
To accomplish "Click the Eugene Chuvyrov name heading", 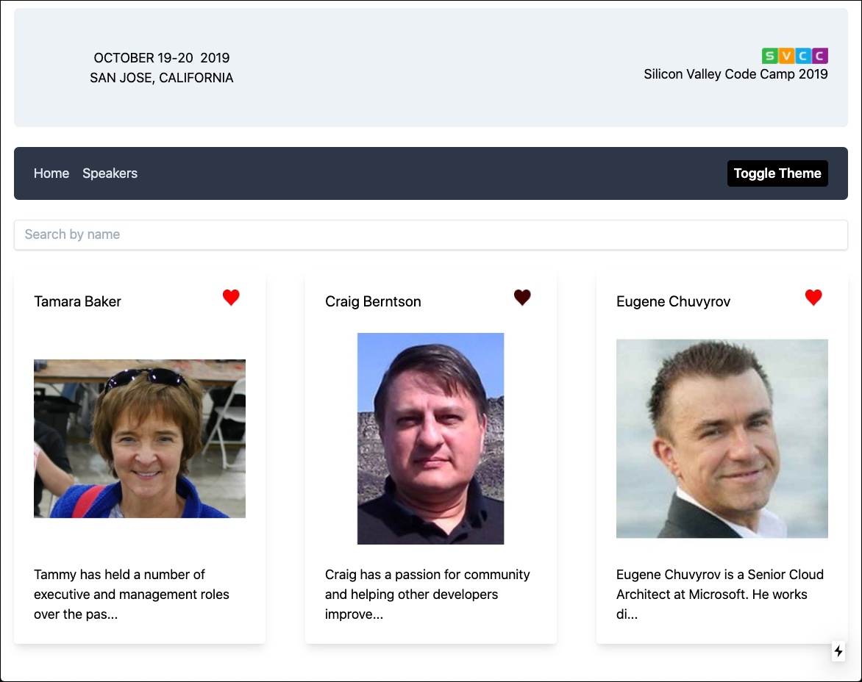I will (673, 301).
